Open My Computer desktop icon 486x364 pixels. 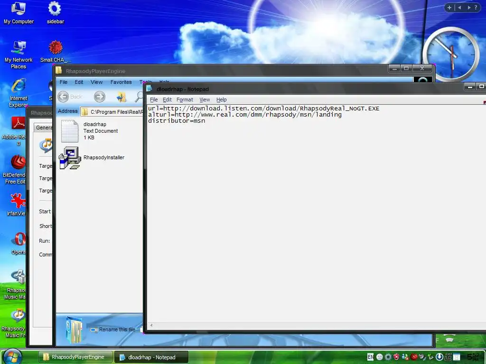19,13
